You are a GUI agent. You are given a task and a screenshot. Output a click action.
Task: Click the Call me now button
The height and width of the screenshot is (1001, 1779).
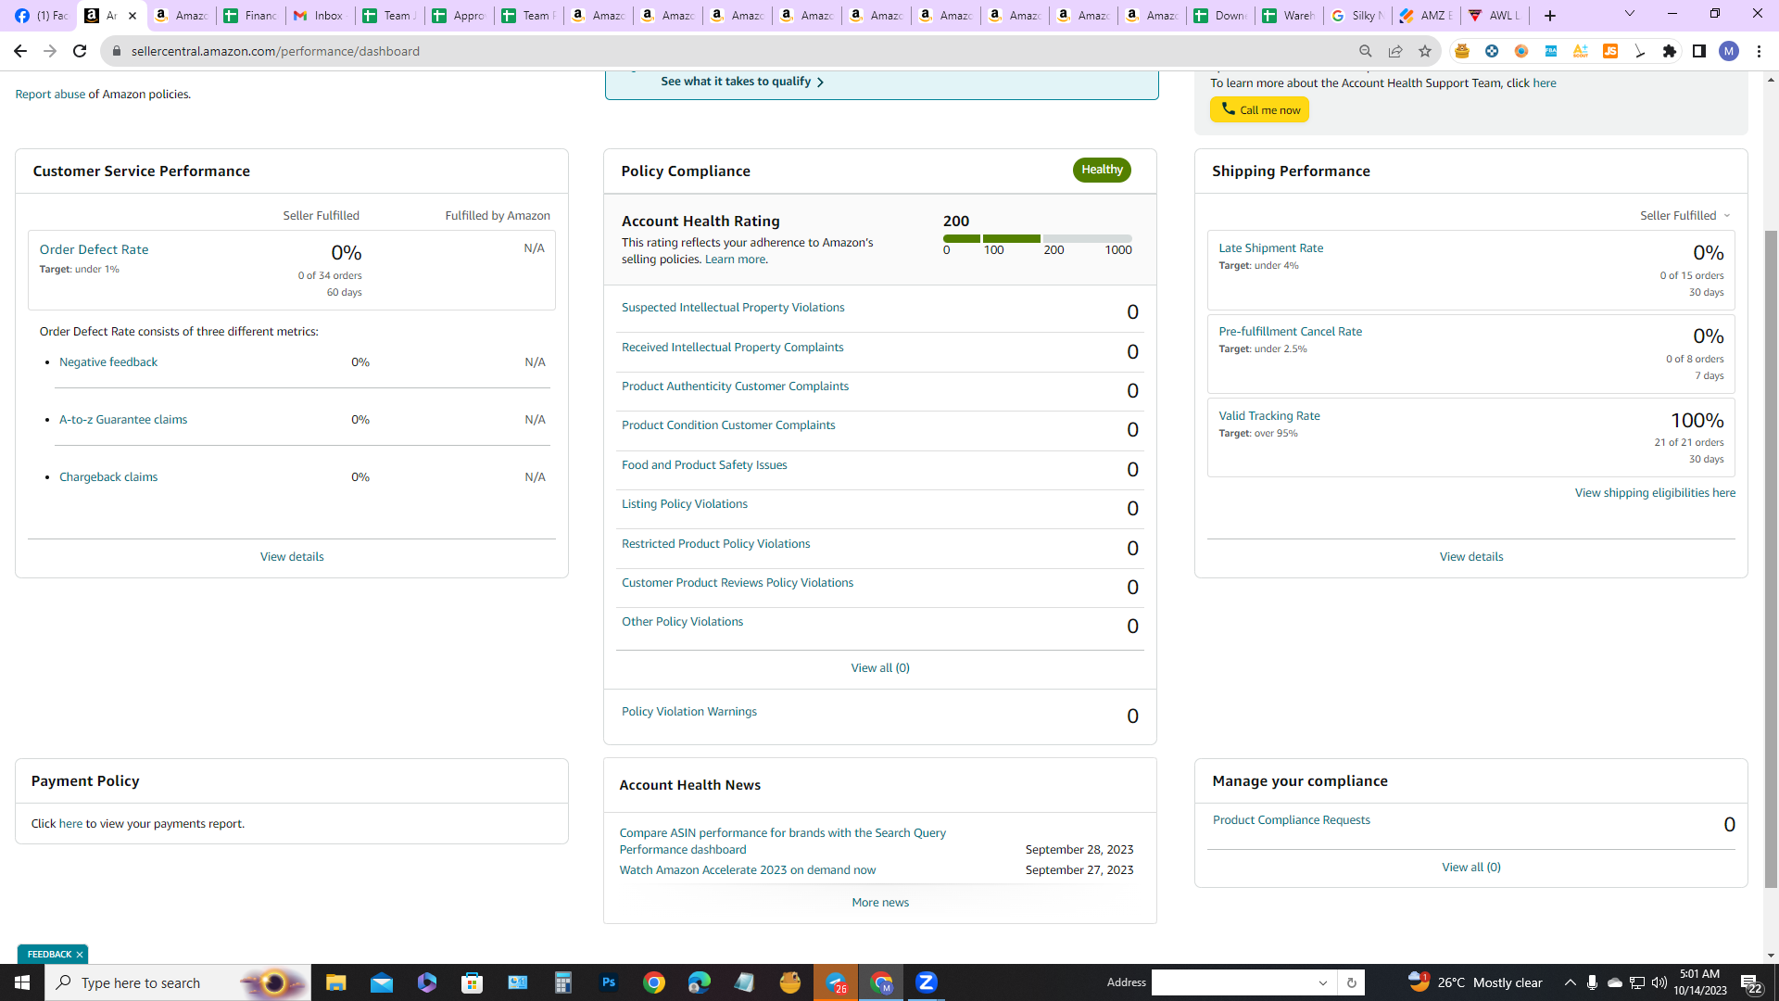pyautogui.click(x=1259, y=109)
